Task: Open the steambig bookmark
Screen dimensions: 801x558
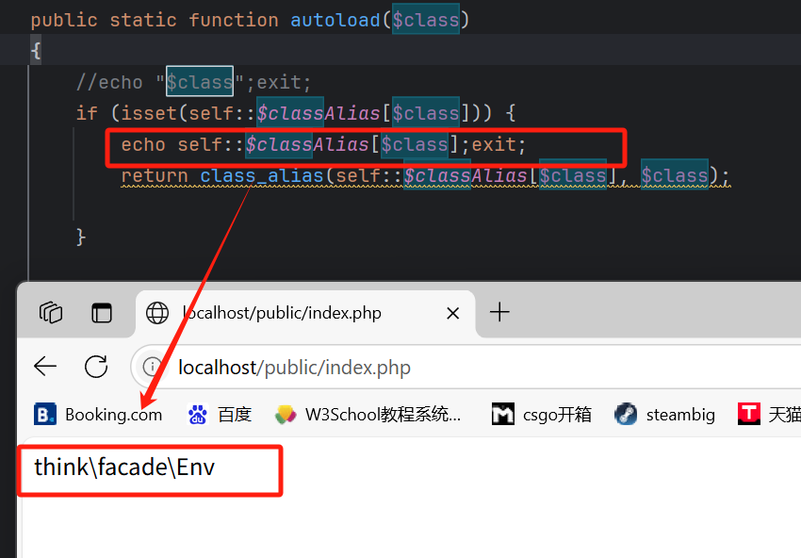Action: click(664, 415)
